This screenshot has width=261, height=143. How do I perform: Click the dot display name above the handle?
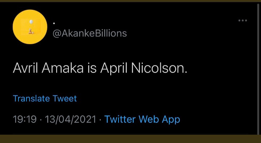[x=54, y=24]
